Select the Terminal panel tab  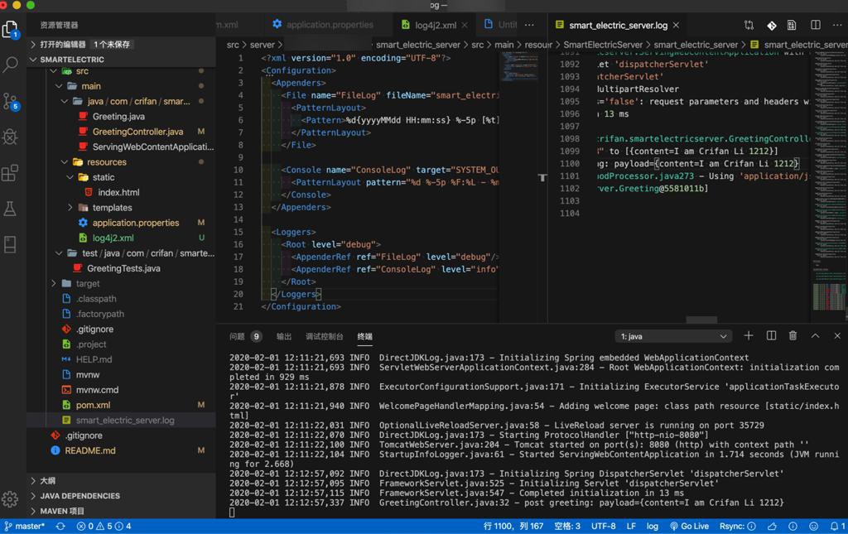click(364, 336)
